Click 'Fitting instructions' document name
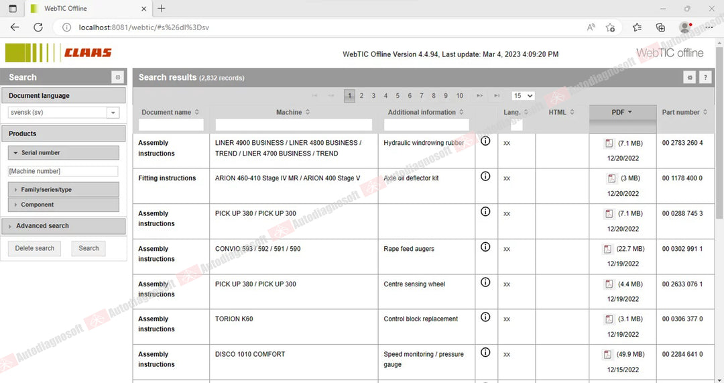This screenshot has height=383, width=724. tap(167, 178)
